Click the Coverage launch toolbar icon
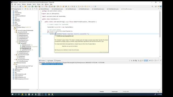Image resolution: width=173 pixels, height=97 pixels. [36, 6]
